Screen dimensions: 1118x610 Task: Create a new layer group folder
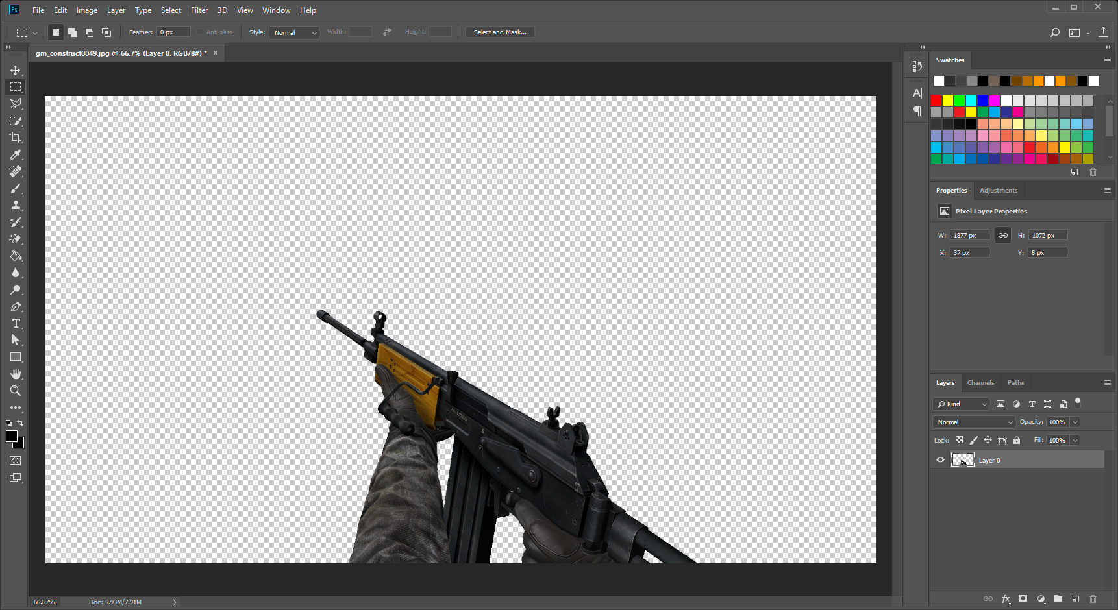click(x=1058, y=599)
